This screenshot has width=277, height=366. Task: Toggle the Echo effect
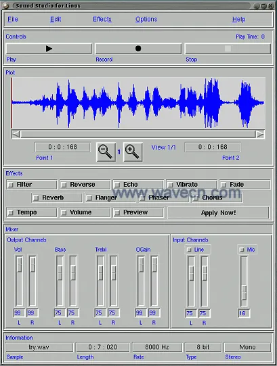pos(138,185)
